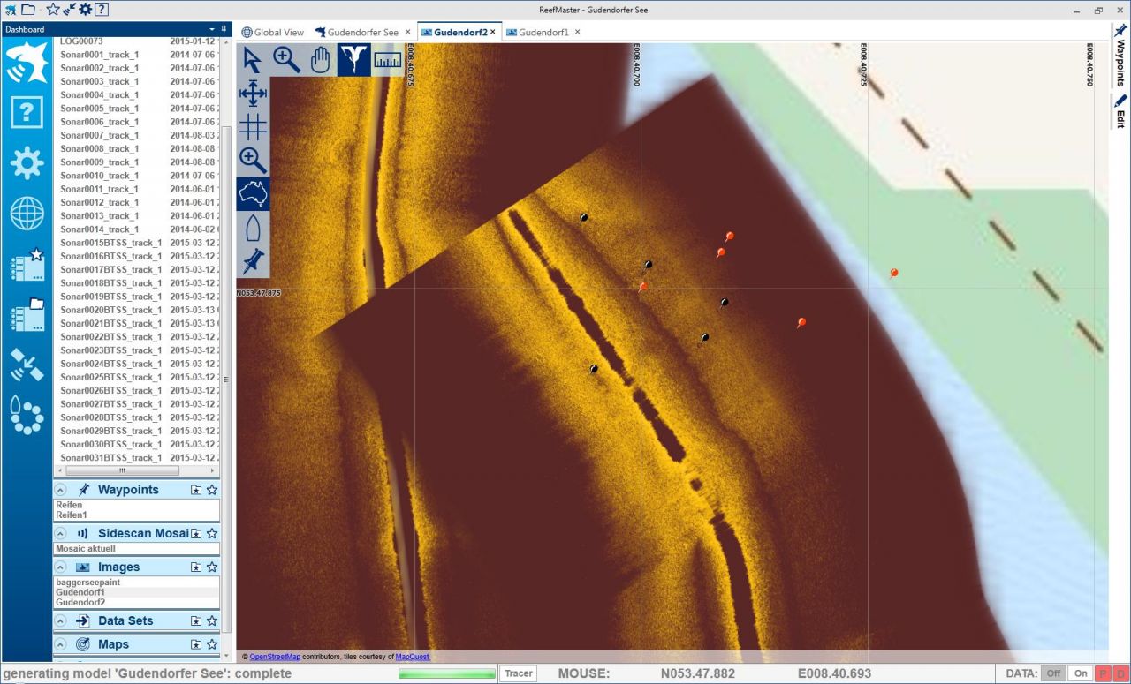Click the grid lines map icon

253,127
